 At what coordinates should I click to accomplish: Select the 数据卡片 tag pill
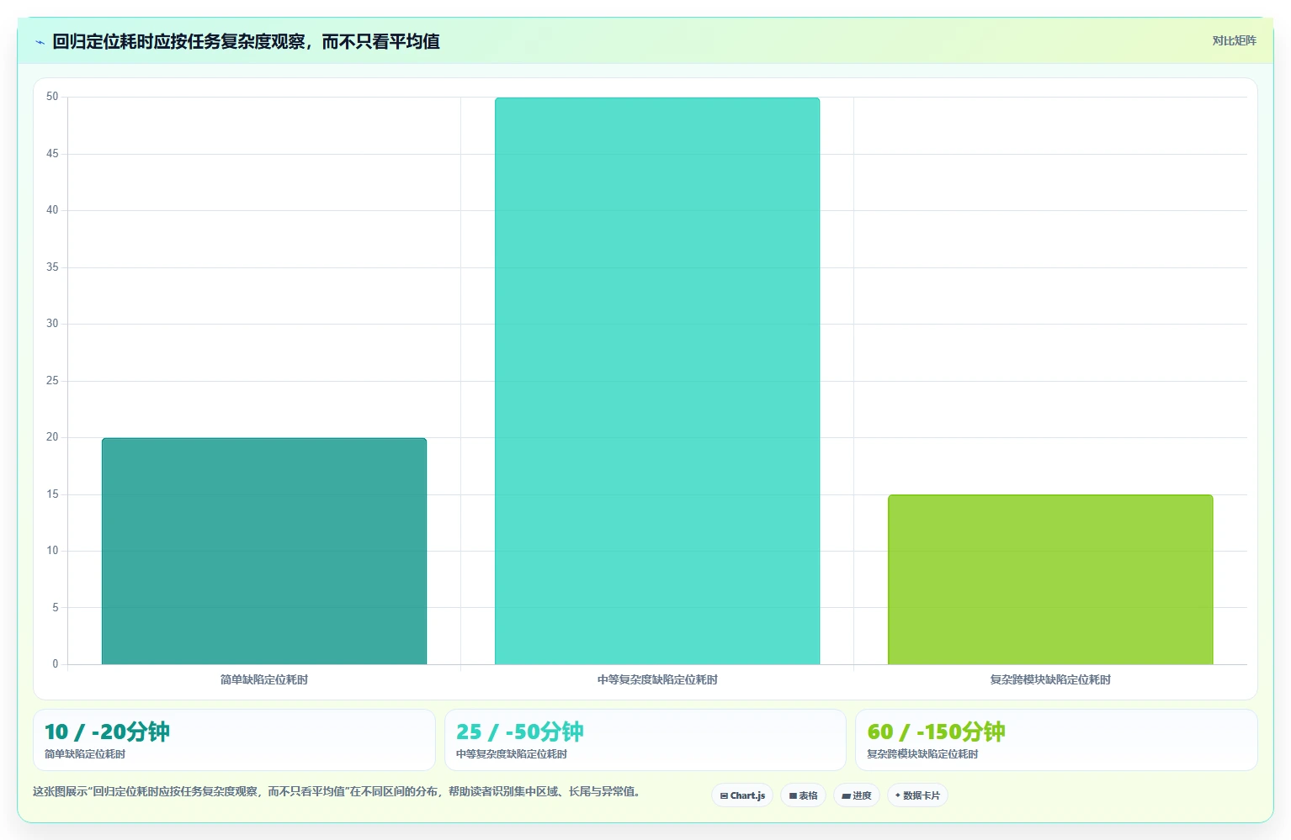[917, 795]
